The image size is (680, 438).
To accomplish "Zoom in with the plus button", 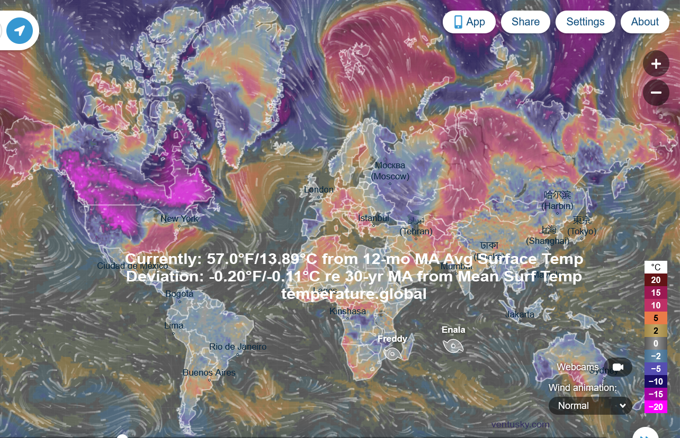I will point(656,64).
